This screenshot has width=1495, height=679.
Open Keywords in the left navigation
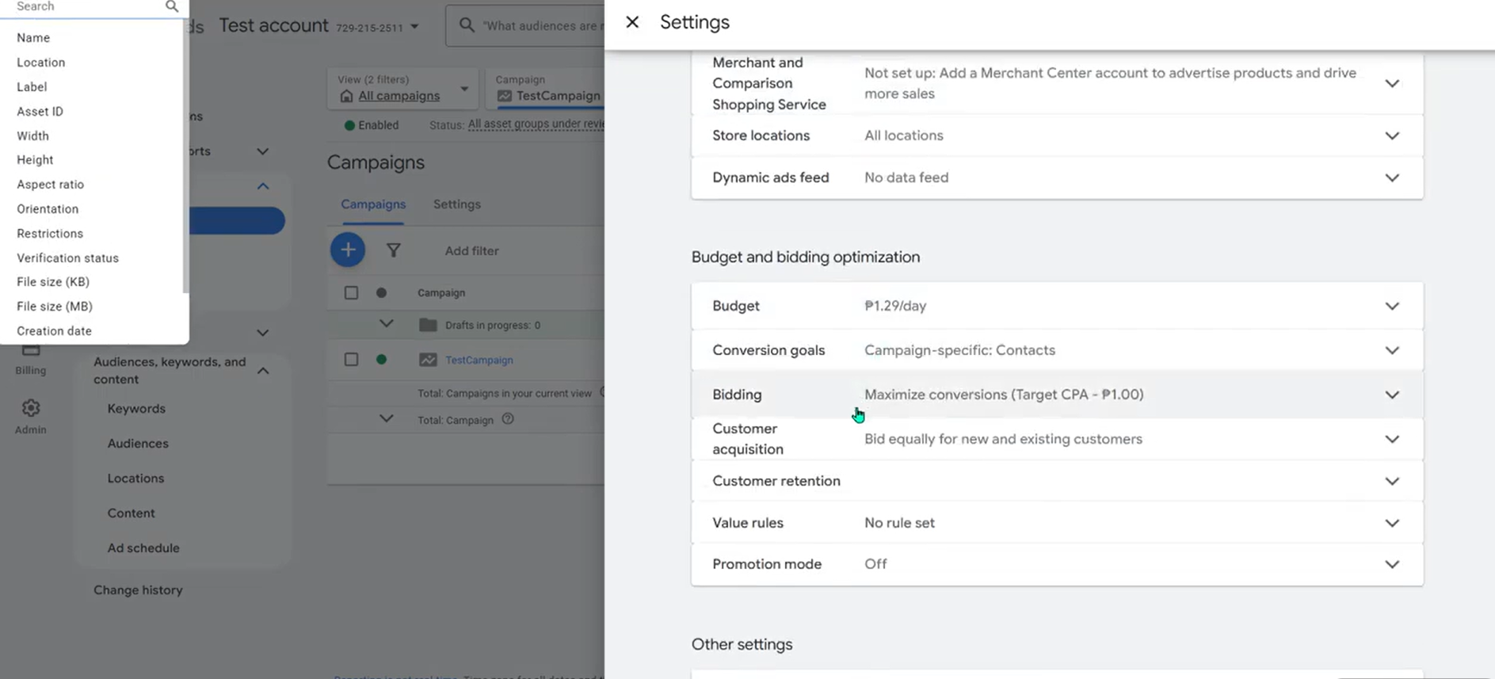(x=136, y=409)
